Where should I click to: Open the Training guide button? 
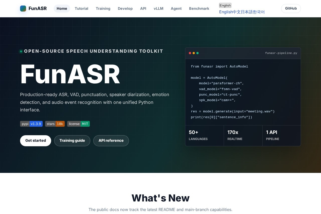[x=72, y=141]
